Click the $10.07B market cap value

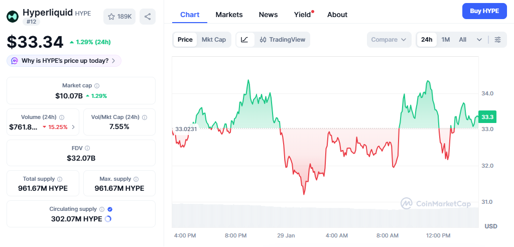tap(69, 96)
